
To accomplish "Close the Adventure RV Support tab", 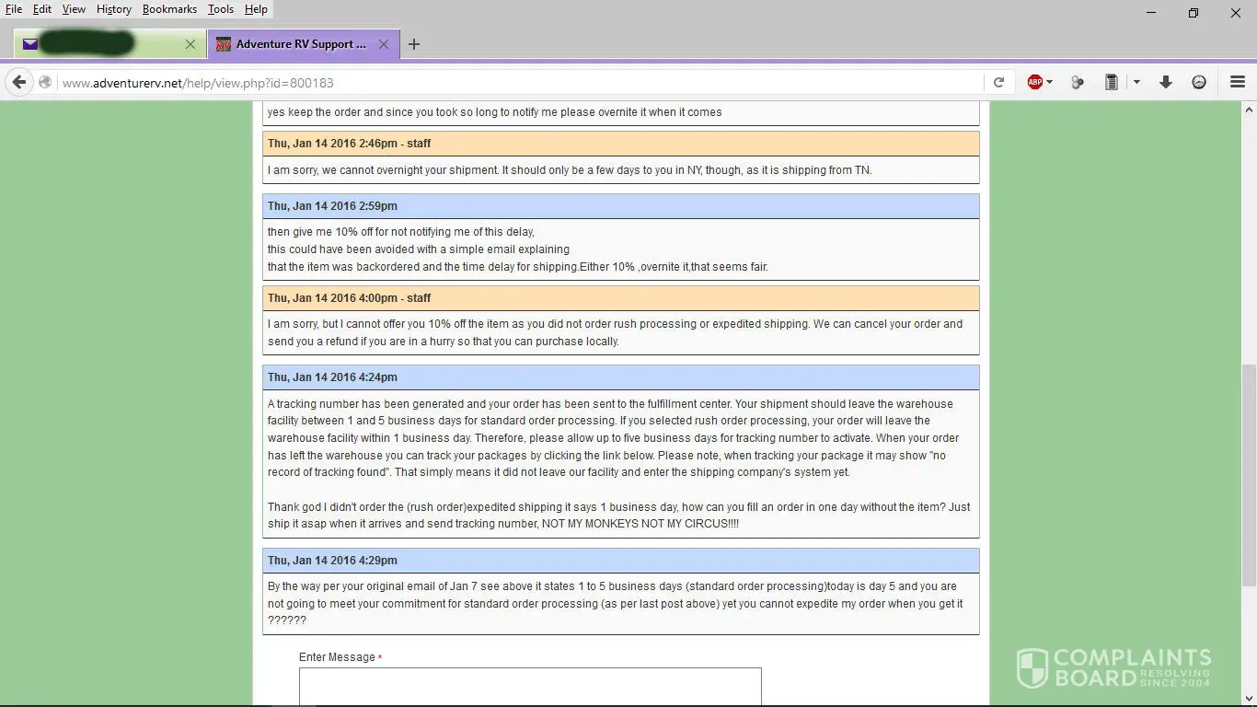I will (384, 44).
